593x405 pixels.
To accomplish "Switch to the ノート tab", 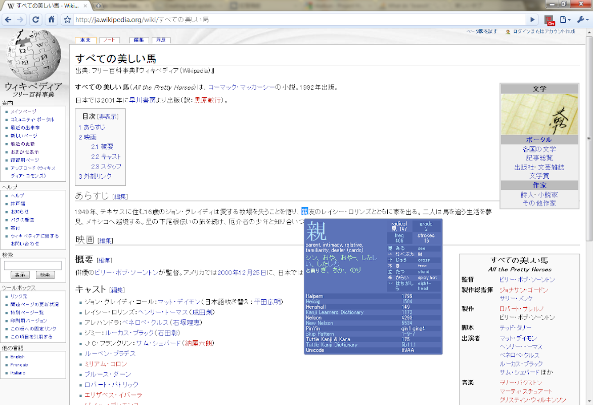I will pos(109,39).
